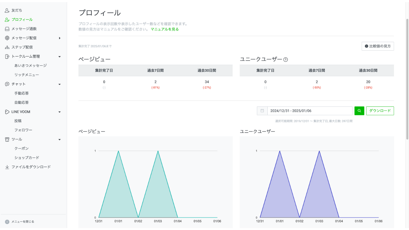
Task: Click the ページビュー 過去30日間 value 34
Action: pos(207,82)
